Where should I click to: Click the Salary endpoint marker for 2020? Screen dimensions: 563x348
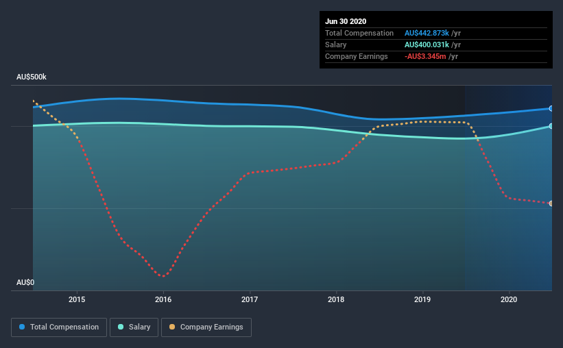551,126
